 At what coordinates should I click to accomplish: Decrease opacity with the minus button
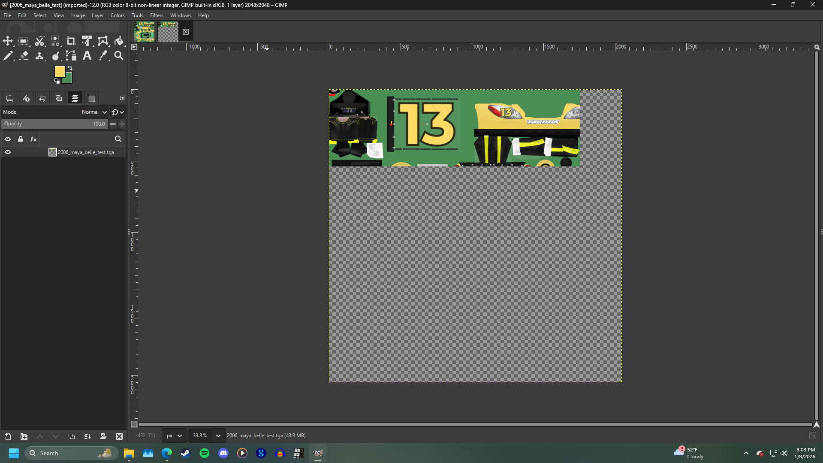(x=113, y=124)
